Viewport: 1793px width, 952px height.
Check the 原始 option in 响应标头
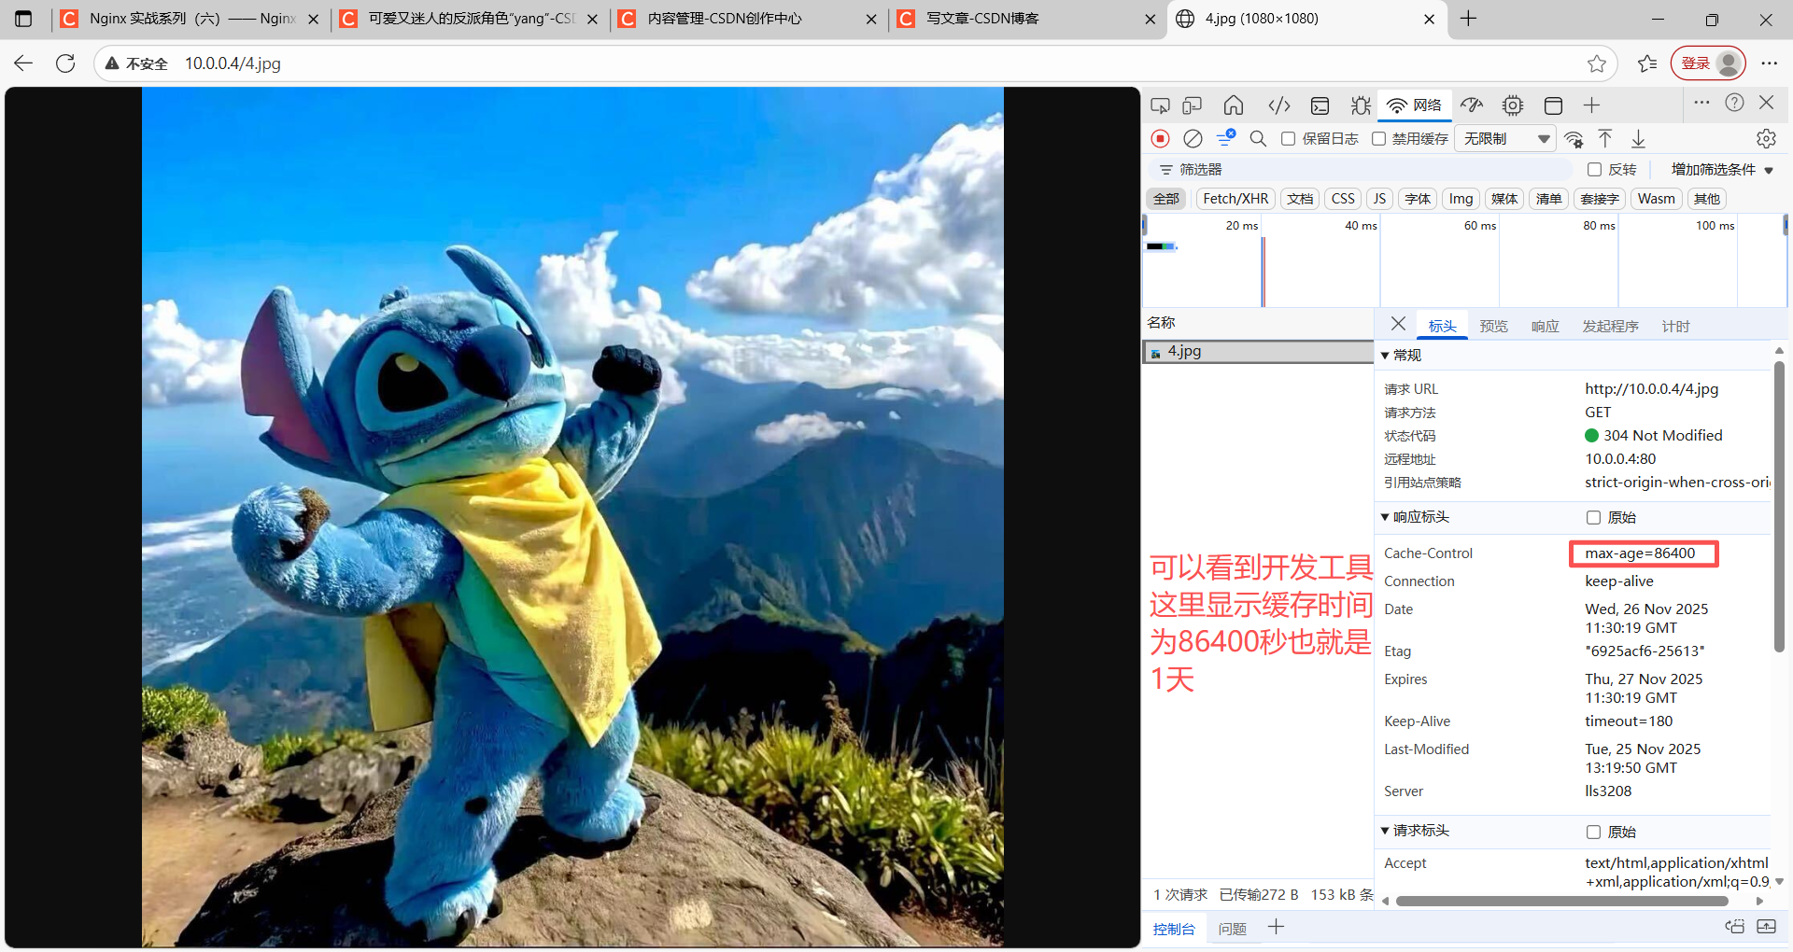click(x=1593, y=517)
